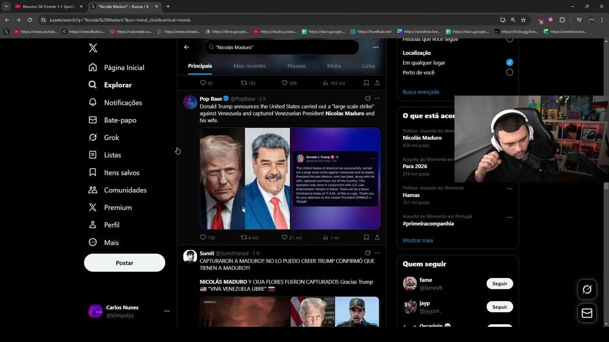Follow the jayp account
This screenshot has width=609, height=342.
click(x=500, y=307)
